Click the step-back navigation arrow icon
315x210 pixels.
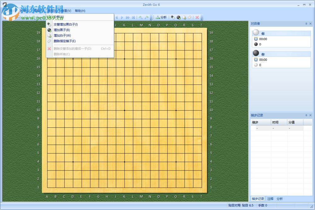[117, 17]
